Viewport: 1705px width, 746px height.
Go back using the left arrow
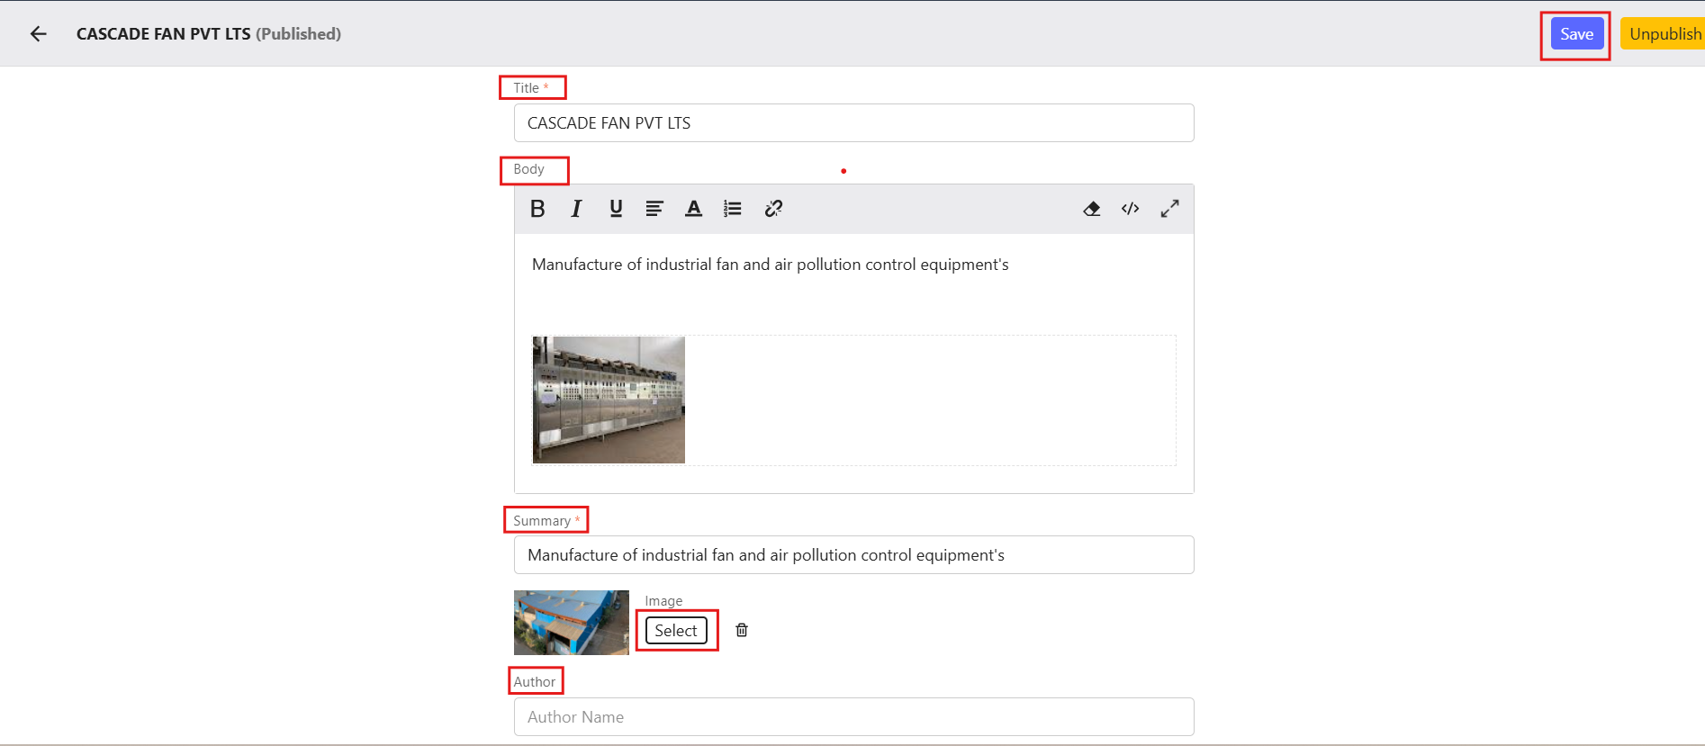[38, 34]
